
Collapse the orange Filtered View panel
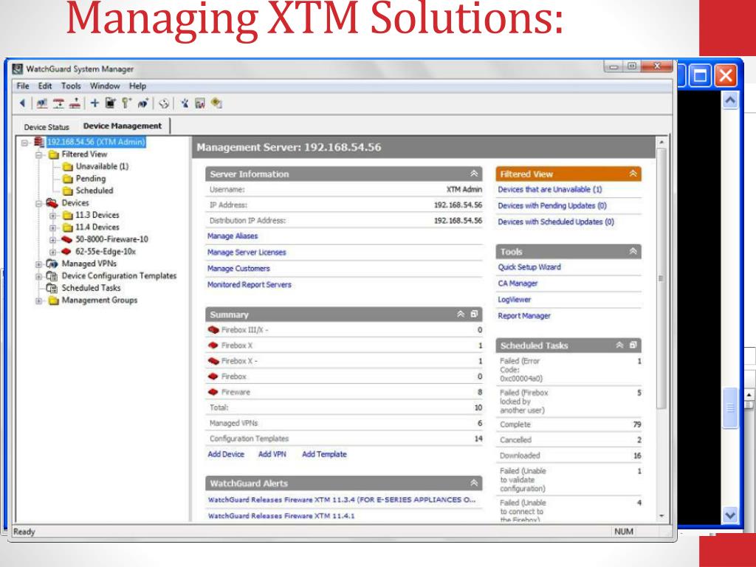coord(633,173)
